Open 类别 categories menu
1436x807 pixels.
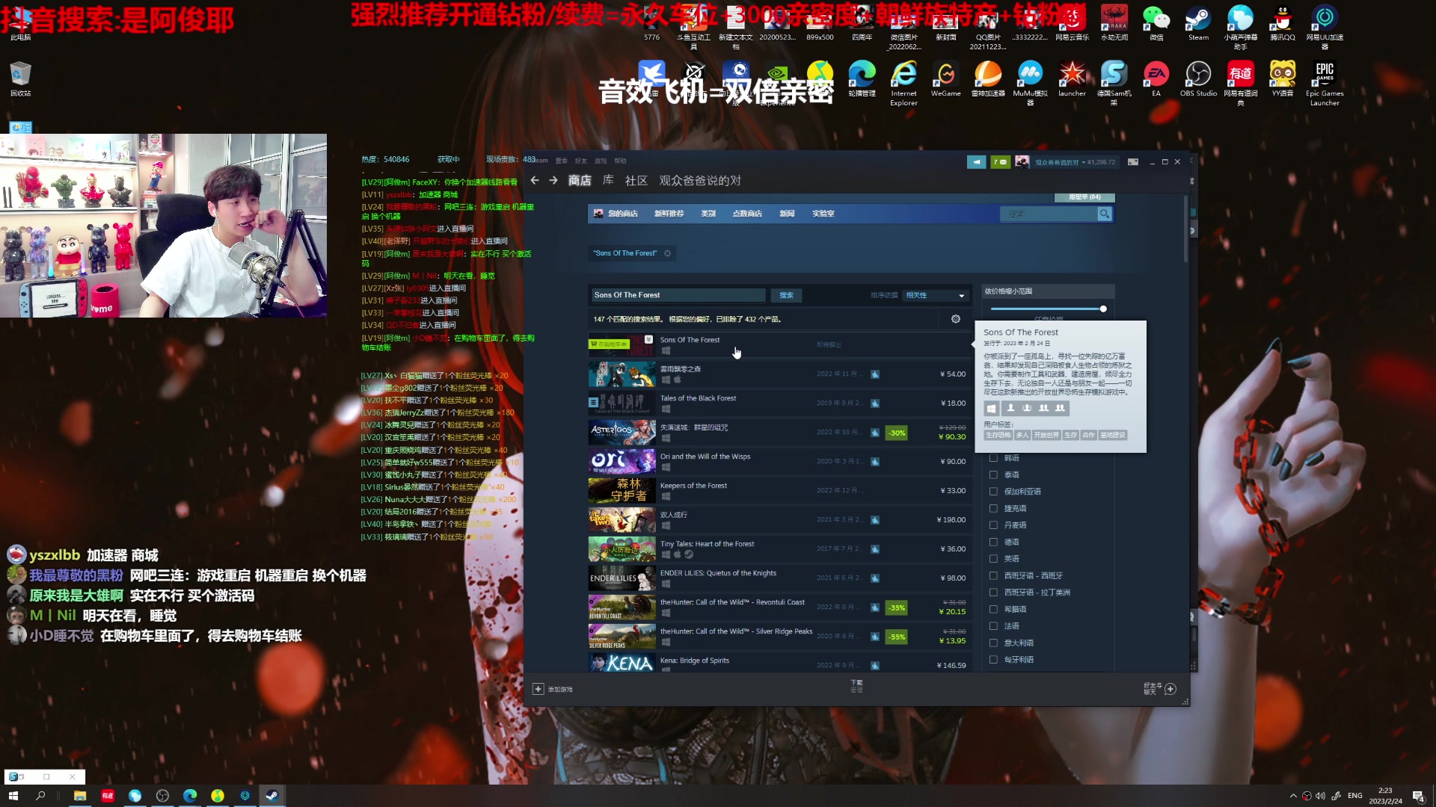pyautogui.click(x=708, y=214)
